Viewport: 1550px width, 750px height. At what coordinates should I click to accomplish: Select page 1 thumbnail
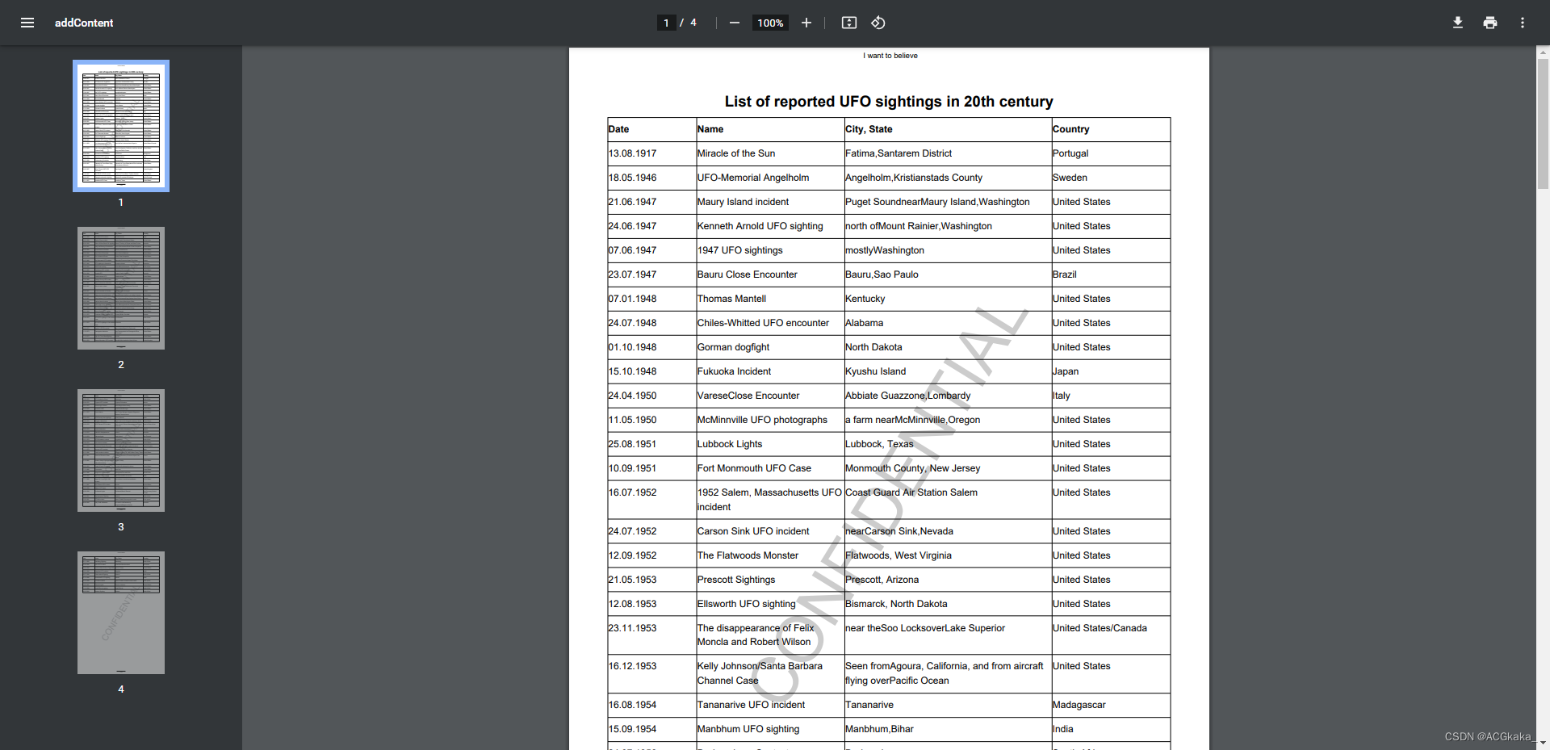click(x=121, y=126)
